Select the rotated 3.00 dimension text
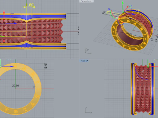The height and width of the screenshot is (118, 158). (x=45, y=66)
